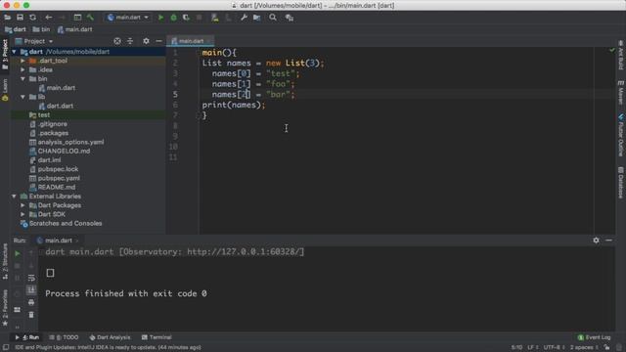Click the layout icon in Run panel sidebar
The image size is (626, 352).
18,310
